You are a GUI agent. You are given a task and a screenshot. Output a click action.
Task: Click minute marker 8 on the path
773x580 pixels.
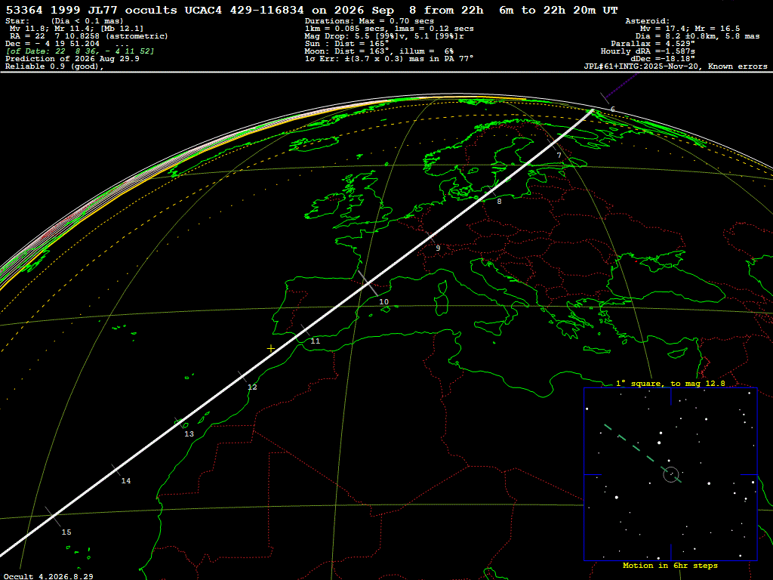499,201
